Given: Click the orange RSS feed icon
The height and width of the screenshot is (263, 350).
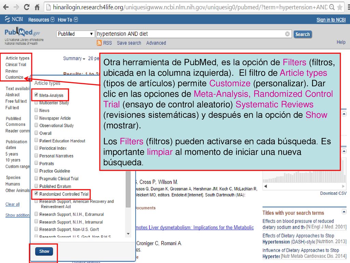Looking at the screenshot, I should pos(99,43).
